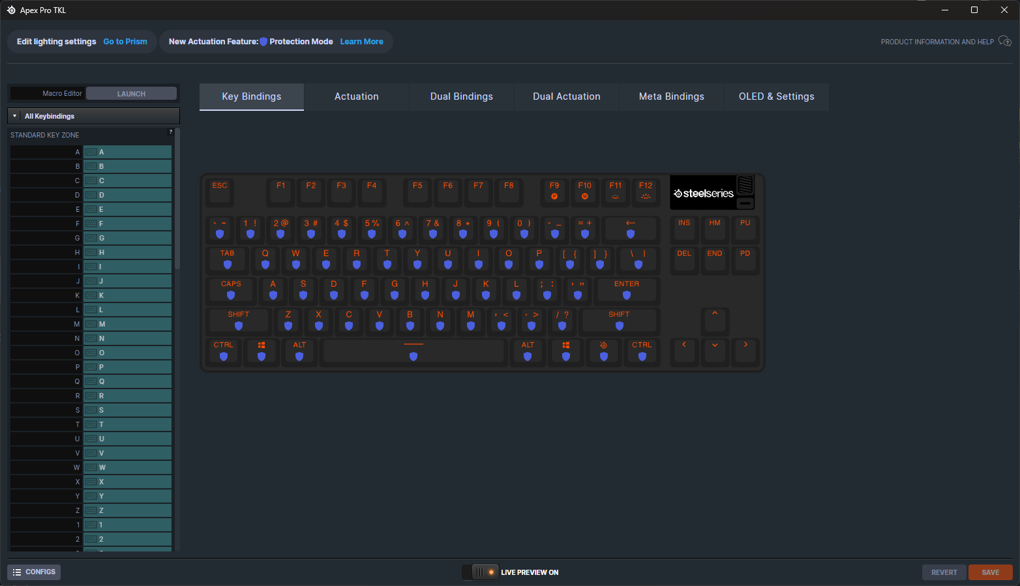The height and width of the screenshot is (586, 1020).
Task: Select the F12 brightness-up key on the keyboard
Action: coord(646,192)
